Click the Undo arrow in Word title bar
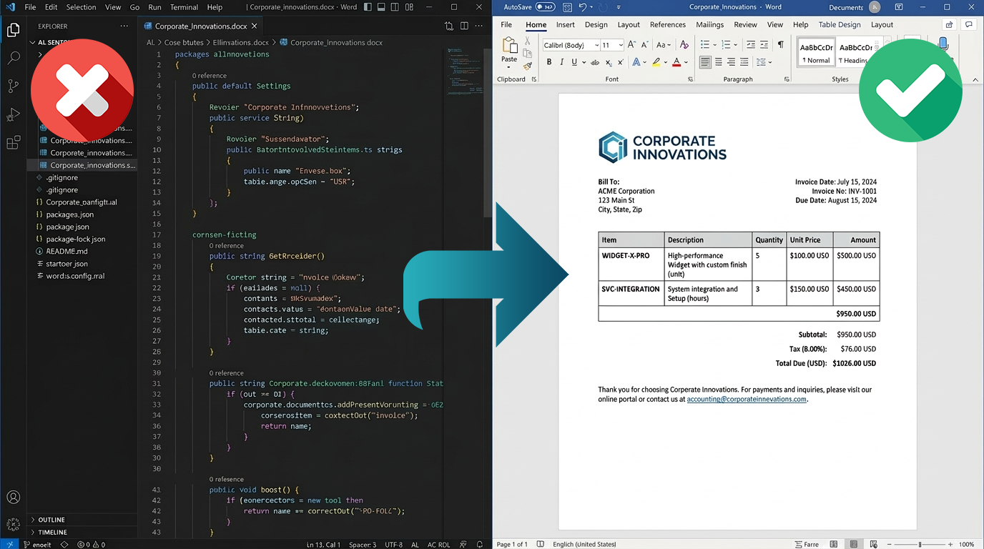The height and width of the screenshot is (549, 984). [583, 7]
